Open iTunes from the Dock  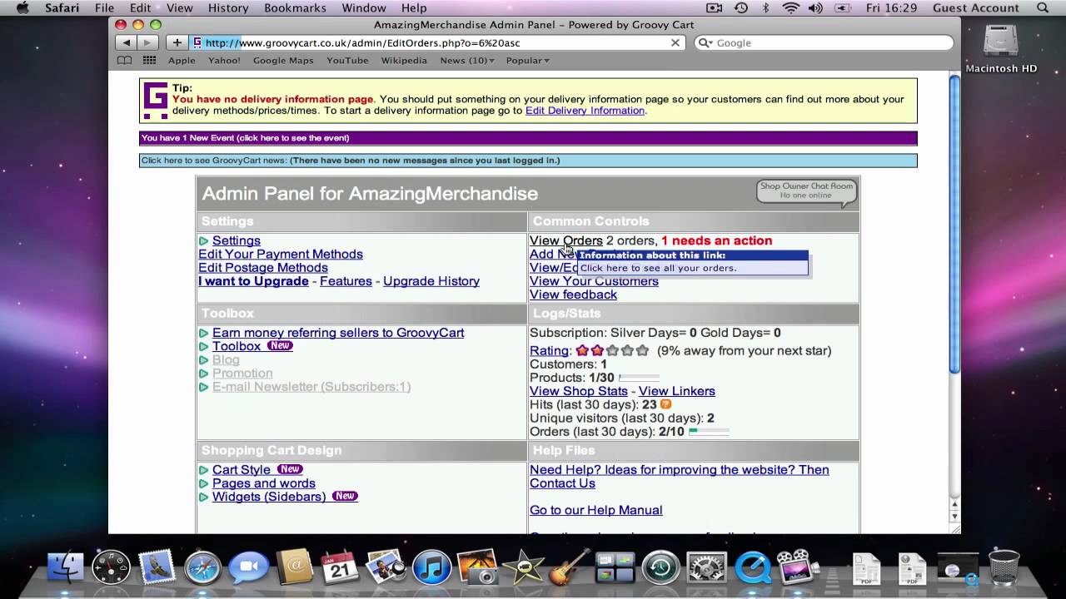431,567
